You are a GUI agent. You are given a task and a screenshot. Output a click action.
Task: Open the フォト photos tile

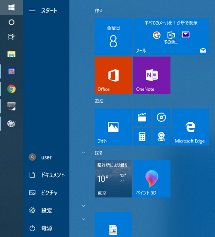coord(113,127)
